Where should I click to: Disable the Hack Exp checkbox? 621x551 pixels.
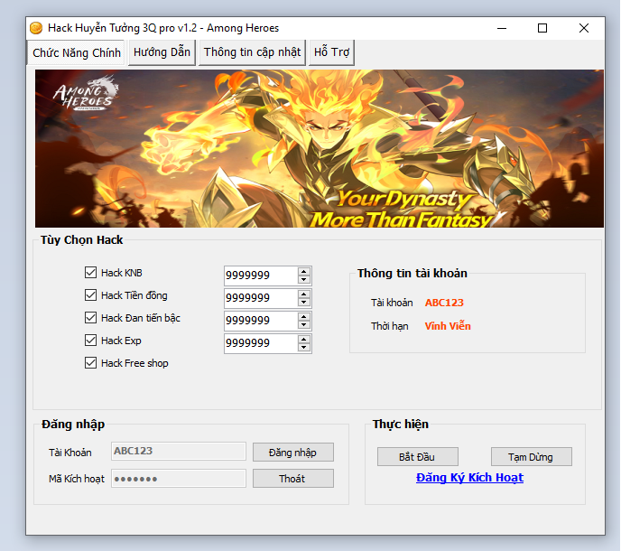click(90, 341)
